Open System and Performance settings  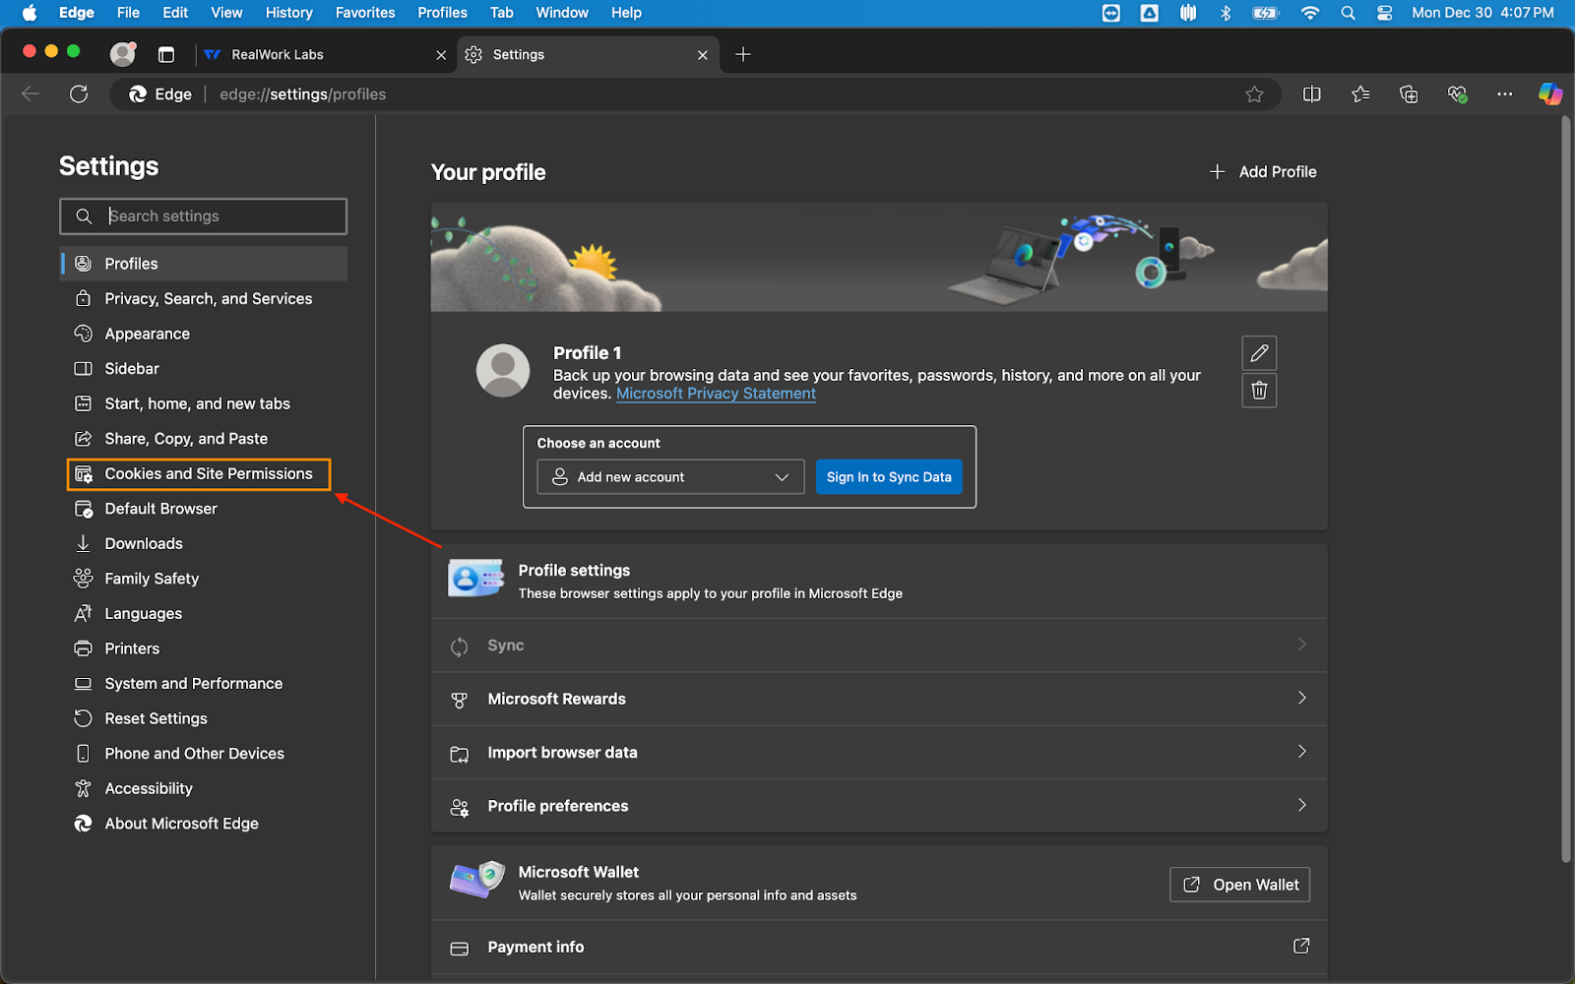203,684
